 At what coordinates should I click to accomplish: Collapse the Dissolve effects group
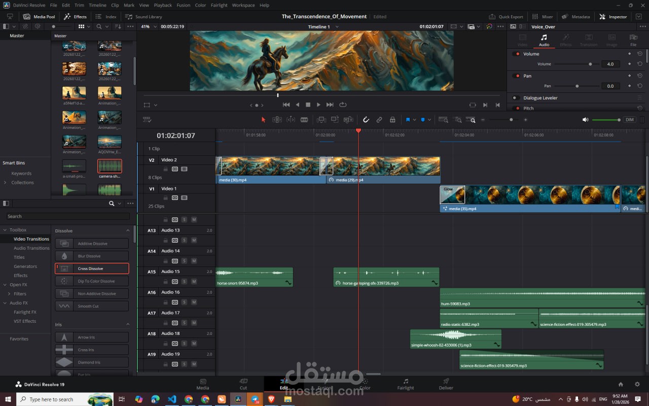128,230
